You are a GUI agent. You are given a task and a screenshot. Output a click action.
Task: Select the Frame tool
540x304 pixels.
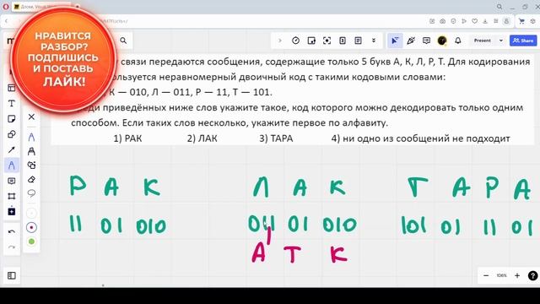11,197
